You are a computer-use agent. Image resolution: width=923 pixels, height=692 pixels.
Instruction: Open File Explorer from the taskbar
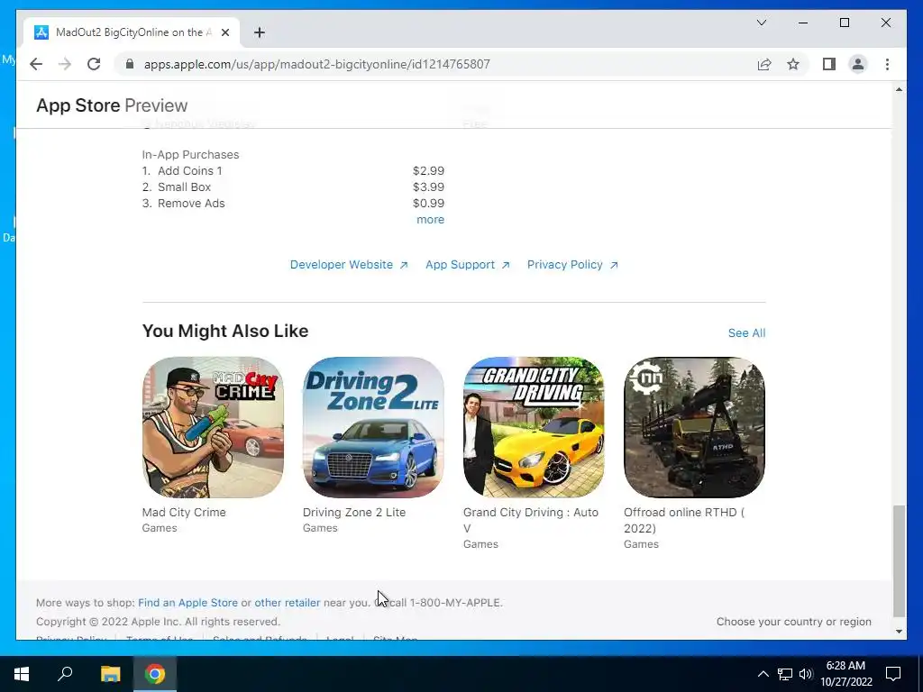pos(110,674)
